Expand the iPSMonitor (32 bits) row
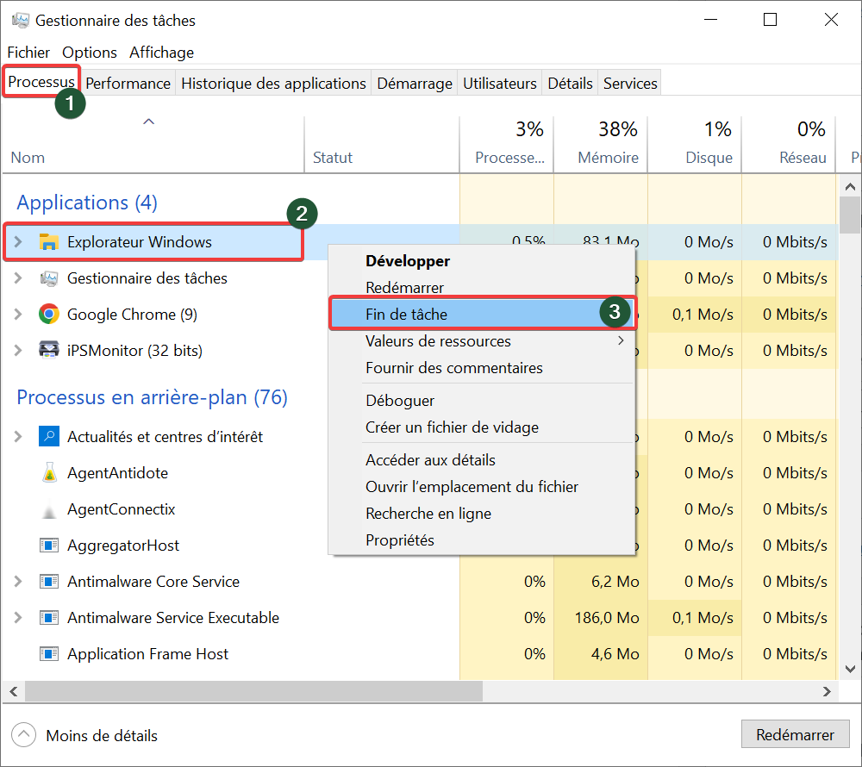The image size is (862, 767). 17,350
